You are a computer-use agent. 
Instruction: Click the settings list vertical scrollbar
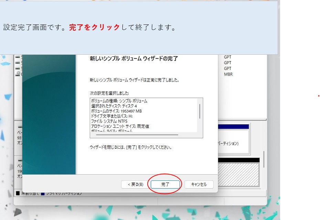coord(200,111)
